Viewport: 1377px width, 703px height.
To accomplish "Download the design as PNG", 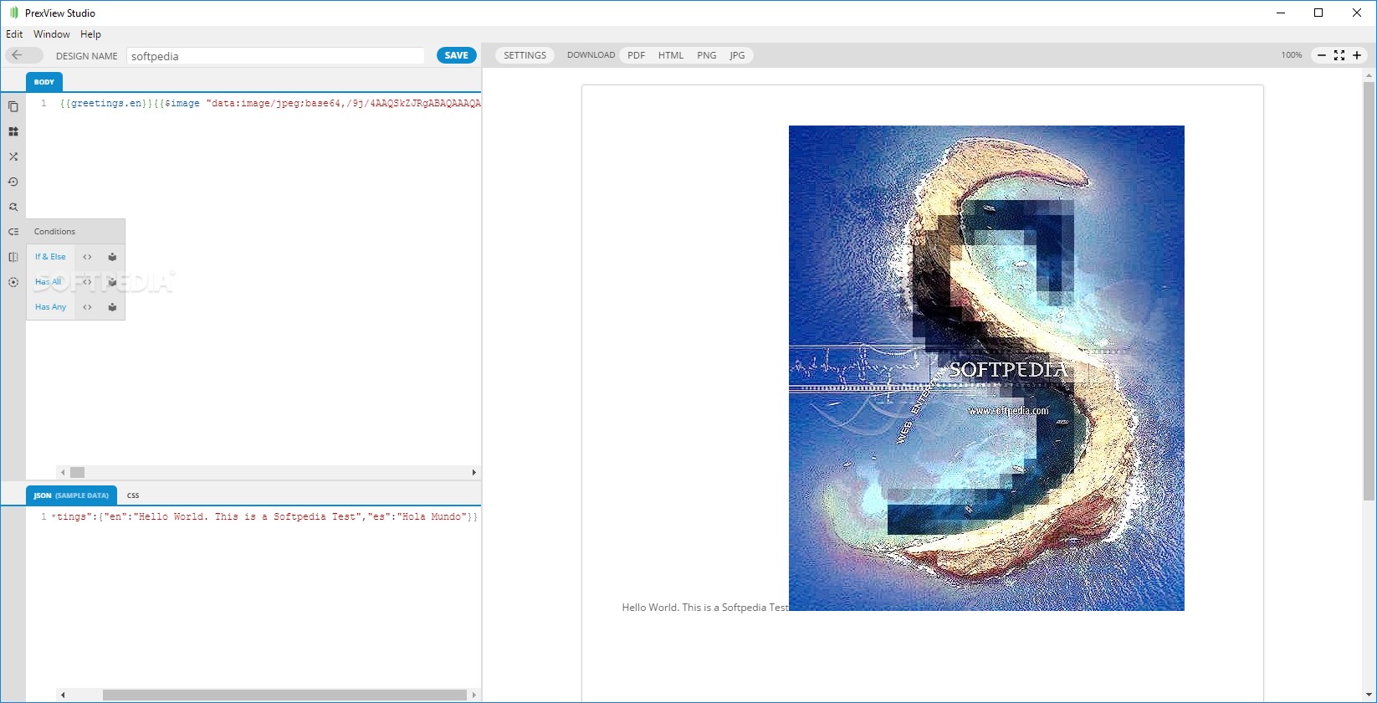I will [x=707, y=55].
